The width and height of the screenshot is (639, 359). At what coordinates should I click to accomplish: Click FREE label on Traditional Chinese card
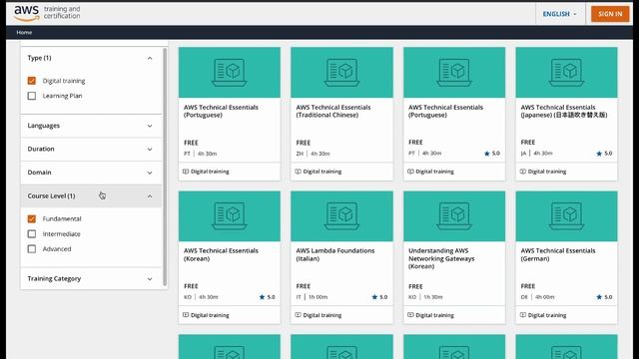coord(304,143)
